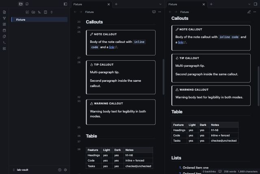This screenshot has width=260, height=174.
Task: Create a new note in explorer
Action: tap(27, 12)
